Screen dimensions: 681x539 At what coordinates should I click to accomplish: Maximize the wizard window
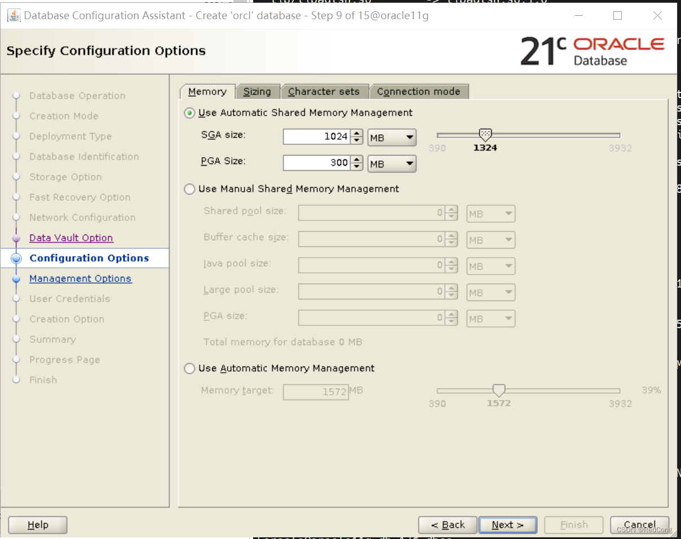[x=617, y=16]
